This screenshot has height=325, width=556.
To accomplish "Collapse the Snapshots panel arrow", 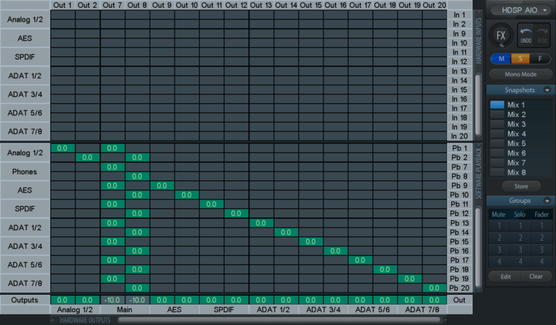I will click(x=547, y=91).
